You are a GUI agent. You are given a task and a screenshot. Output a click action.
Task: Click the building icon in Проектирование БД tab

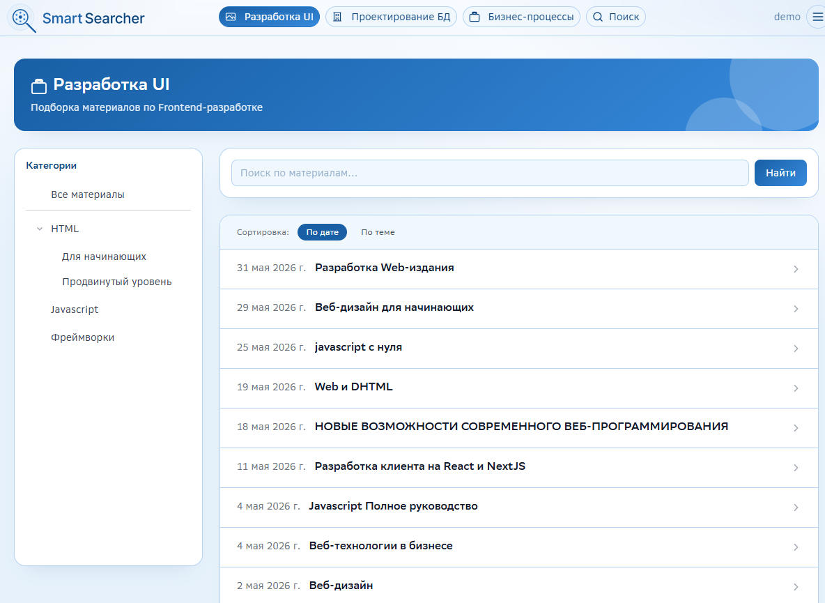click(x=337, y=17)
